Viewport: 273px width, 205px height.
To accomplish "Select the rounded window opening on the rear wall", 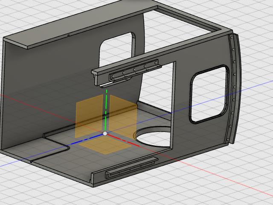I will [117, 50].
